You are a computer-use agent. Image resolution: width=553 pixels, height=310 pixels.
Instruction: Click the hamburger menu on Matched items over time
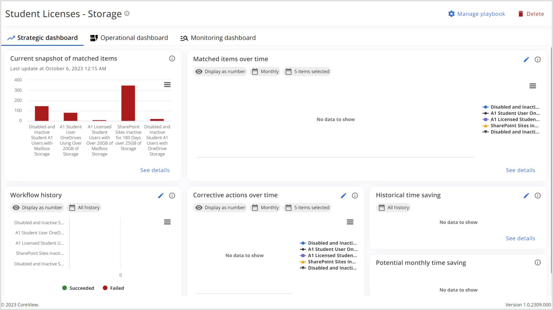click(x=533, y=86)
